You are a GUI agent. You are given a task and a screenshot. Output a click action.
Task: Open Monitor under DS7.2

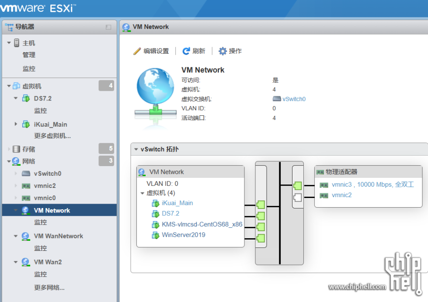40,111
